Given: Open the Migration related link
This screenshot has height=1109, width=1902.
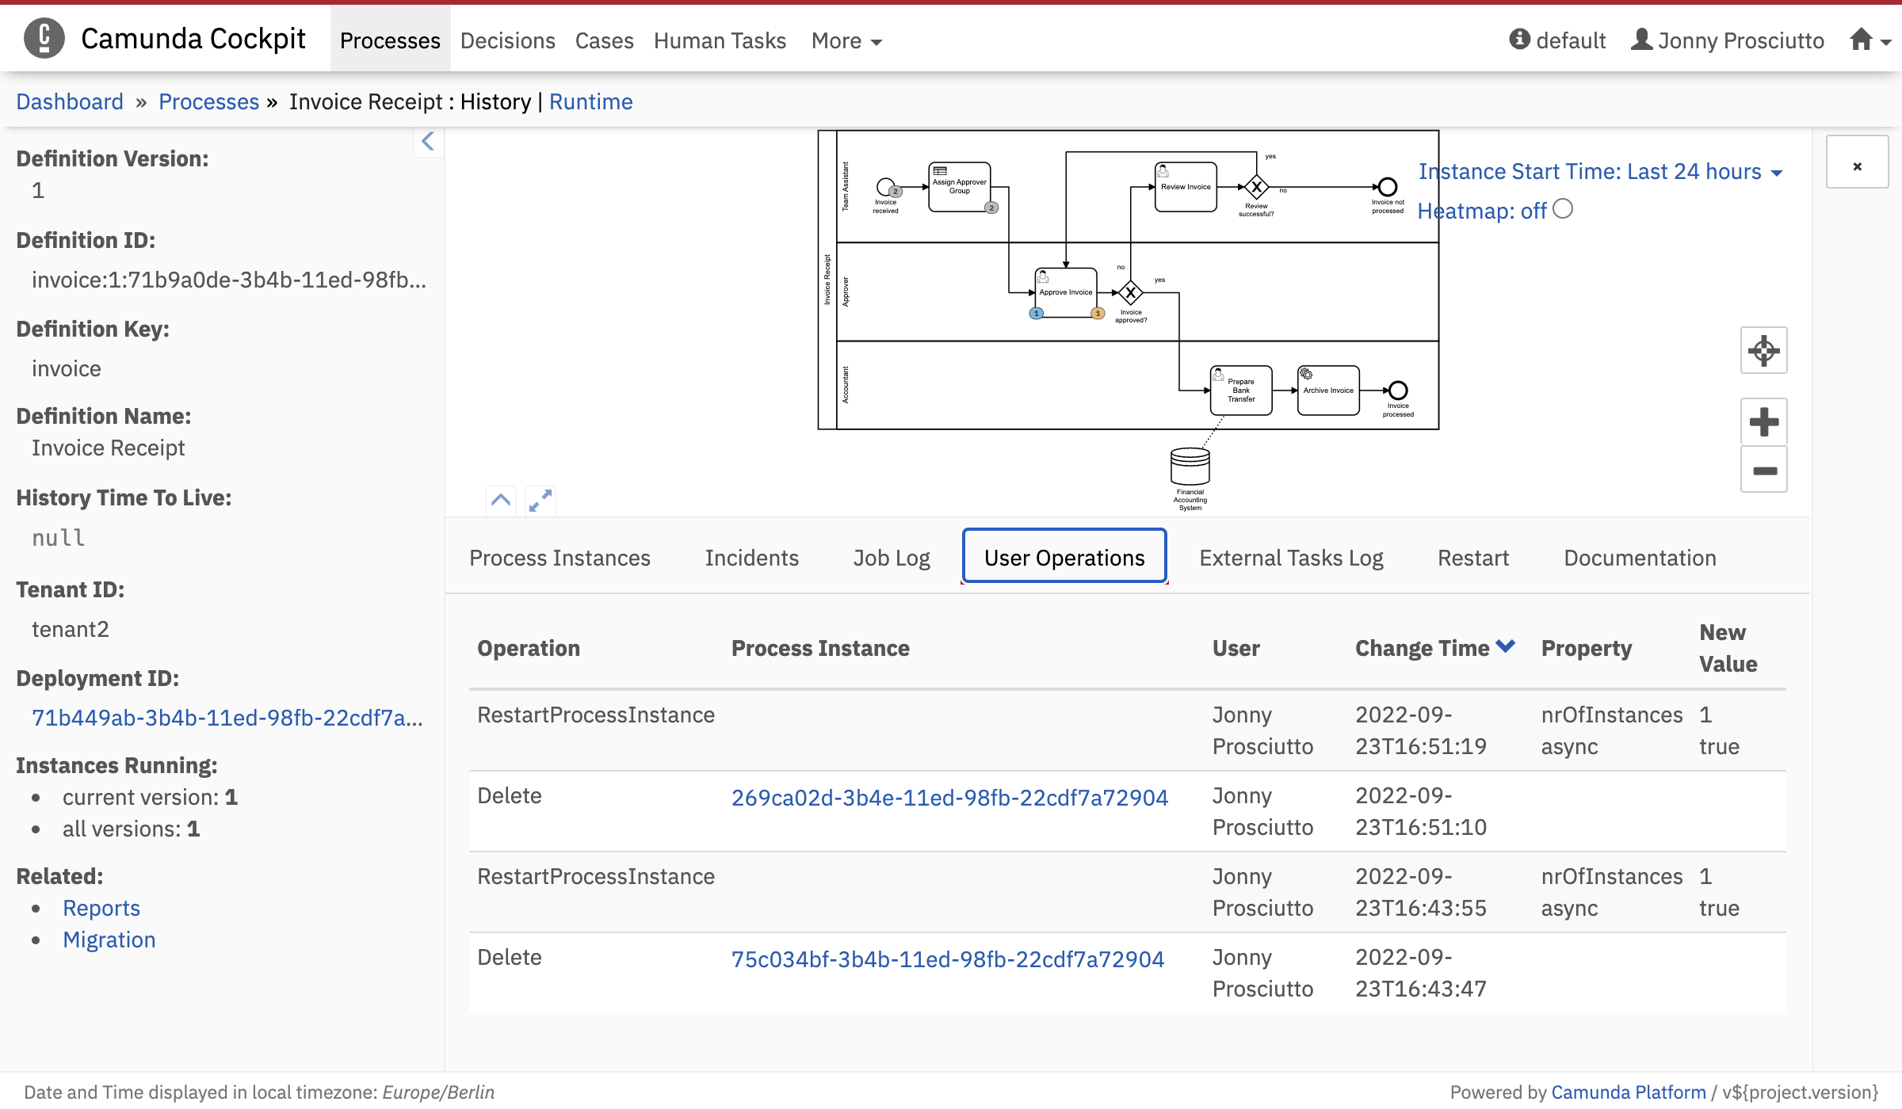Looking at the screenshot, I should pyautogui.click(x=109, y=939).
